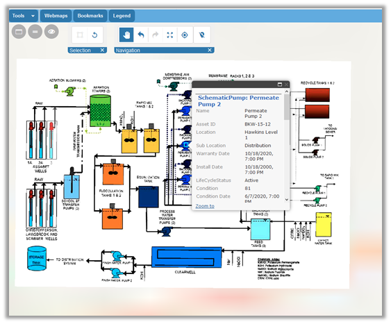This screenshot has height=324, width=391.
Task: Click the Recycle Pump 2 symbol
Action: [317, 200]
